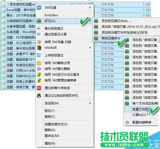The height and width of the screenshot is (149, 160).
Task: Click the WinRAR books icon
Action: [39, 48]
